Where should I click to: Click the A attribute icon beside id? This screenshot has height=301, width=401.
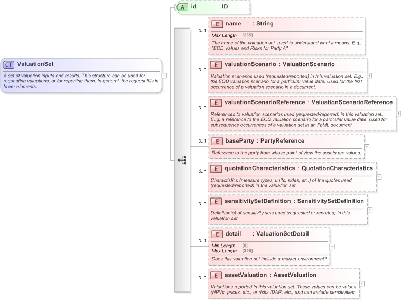coord(183,7)
